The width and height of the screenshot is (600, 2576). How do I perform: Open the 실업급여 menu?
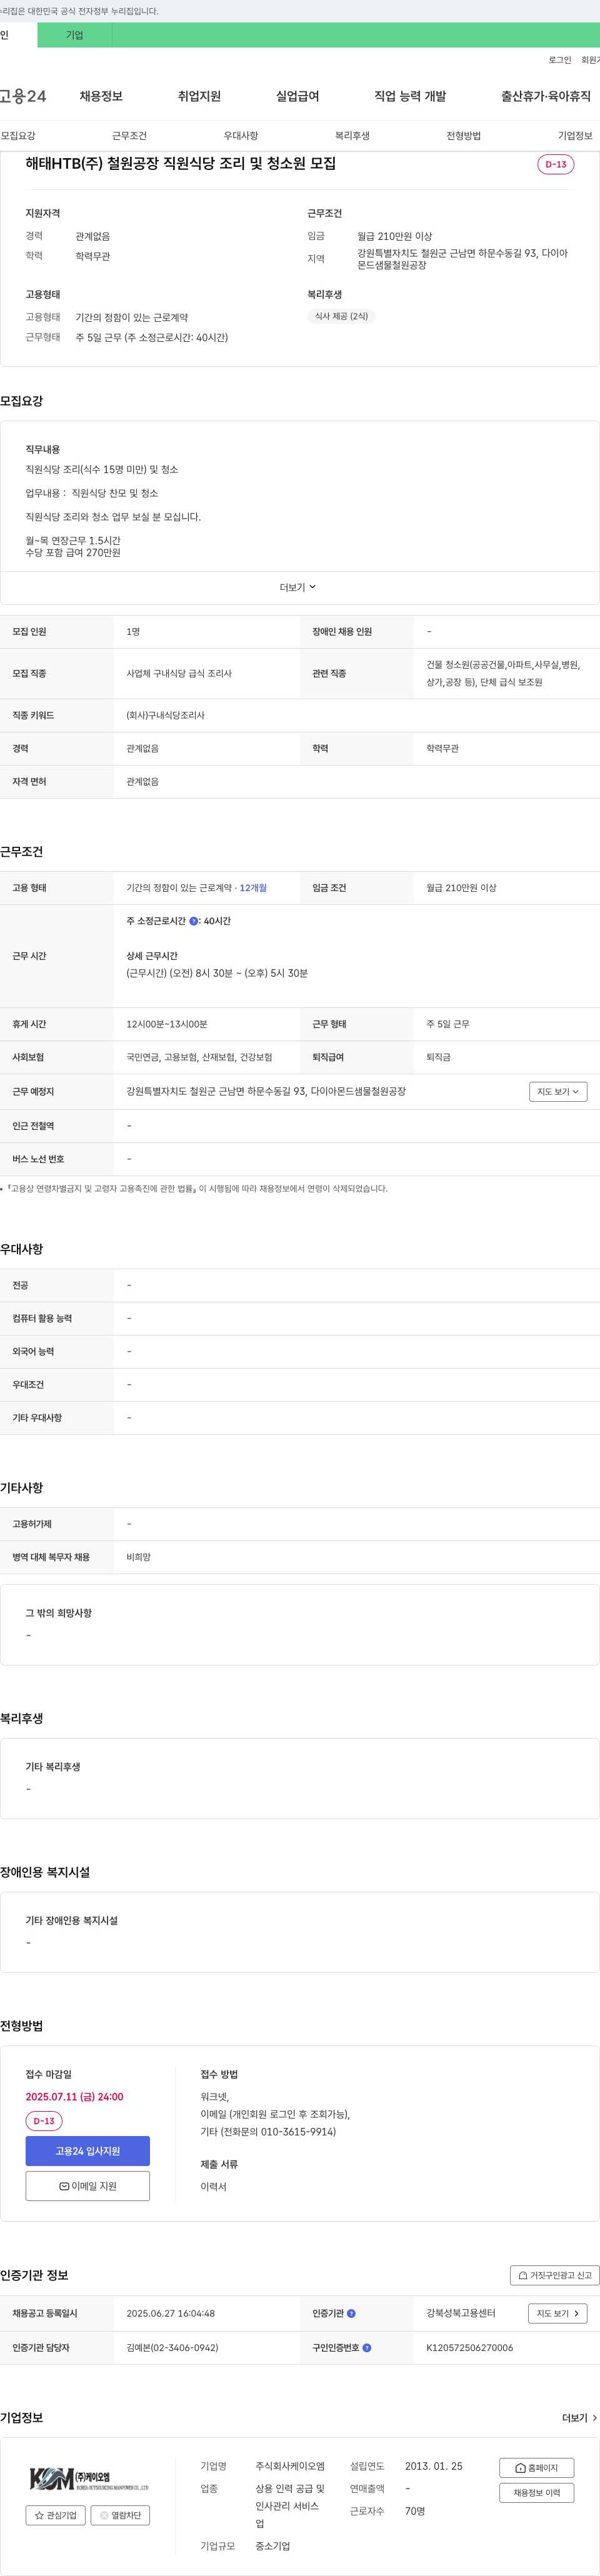pos(297,96)
